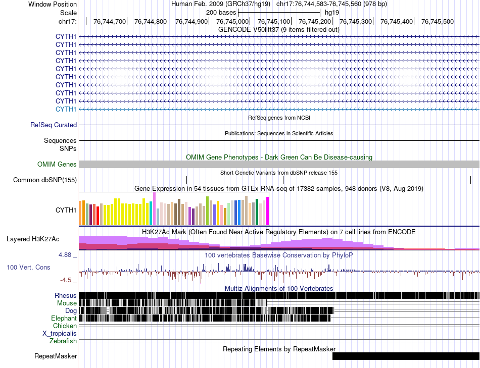Click the OMIM Genes track label
This screenshot has height=368, width=480.
(57, 164)
